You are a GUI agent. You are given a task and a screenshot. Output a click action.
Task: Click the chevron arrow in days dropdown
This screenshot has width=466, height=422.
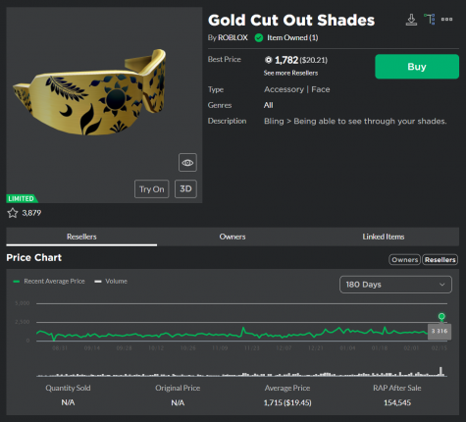(x=442, y=285)
